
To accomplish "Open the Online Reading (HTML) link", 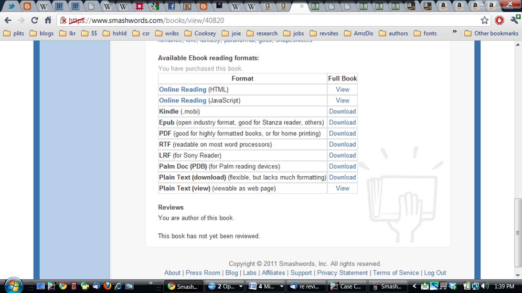I will (182, 90).
